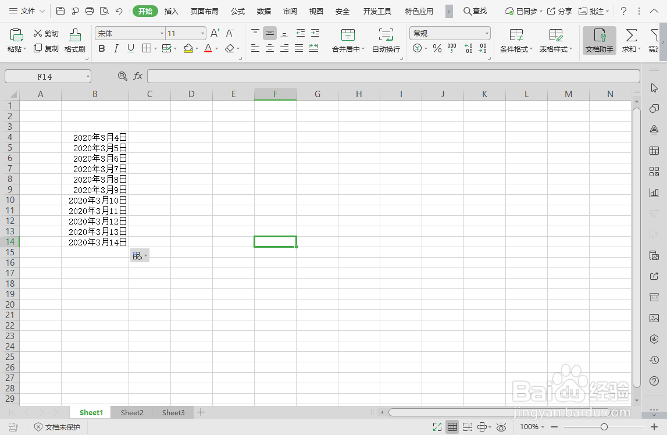Expand the Name Box F14 dropdown

point(88,77)
